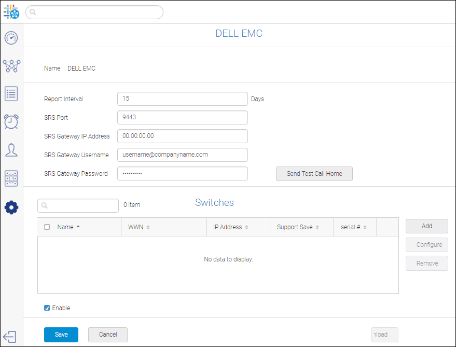Click the 'Days' unit label

258,99
